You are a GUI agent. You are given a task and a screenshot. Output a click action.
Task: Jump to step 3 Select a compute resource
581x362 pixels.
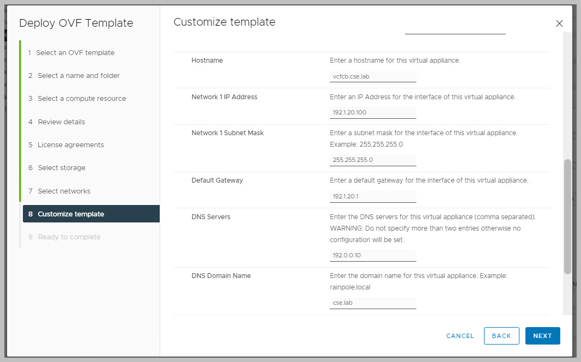pos(82,99)
